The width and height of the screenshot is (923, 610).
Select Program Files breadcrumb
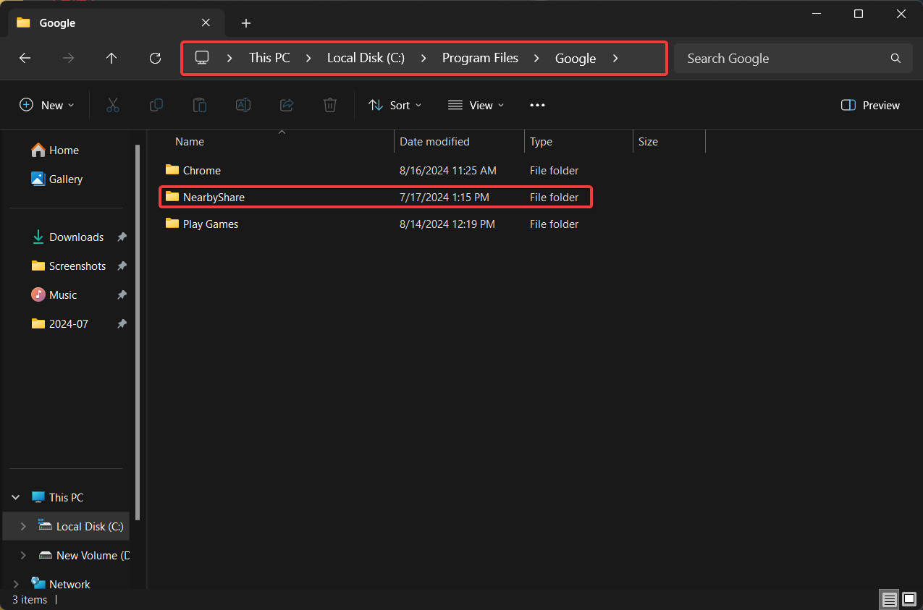click(x=480, y=58)
